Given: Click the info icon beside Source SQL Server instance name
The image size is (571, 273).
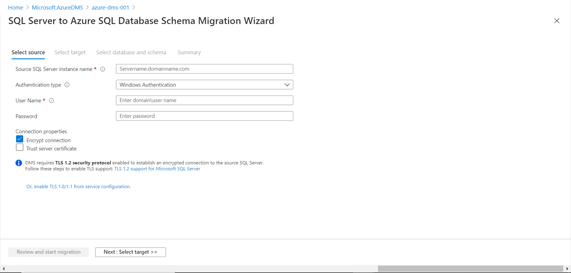Looking at the screenshot, I should click(x=102, y=69).
